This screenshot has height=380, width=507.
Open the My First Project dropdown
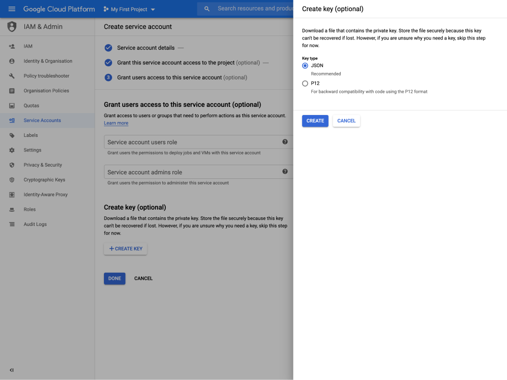pos(129,9)
